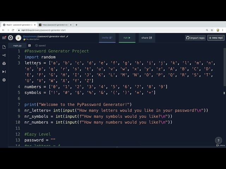Image resolution: width=226 pixels, height=169 pixels.
Task: Bookmark this page with star icon
Action: coord(212,30)
